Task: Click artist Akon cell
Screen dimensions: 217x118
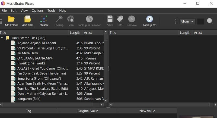Action: [88, 94]
